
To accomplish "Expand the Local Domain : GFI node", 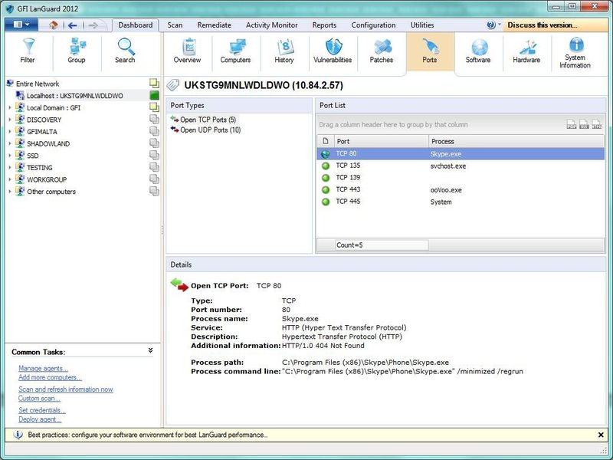I will (10, 108).
